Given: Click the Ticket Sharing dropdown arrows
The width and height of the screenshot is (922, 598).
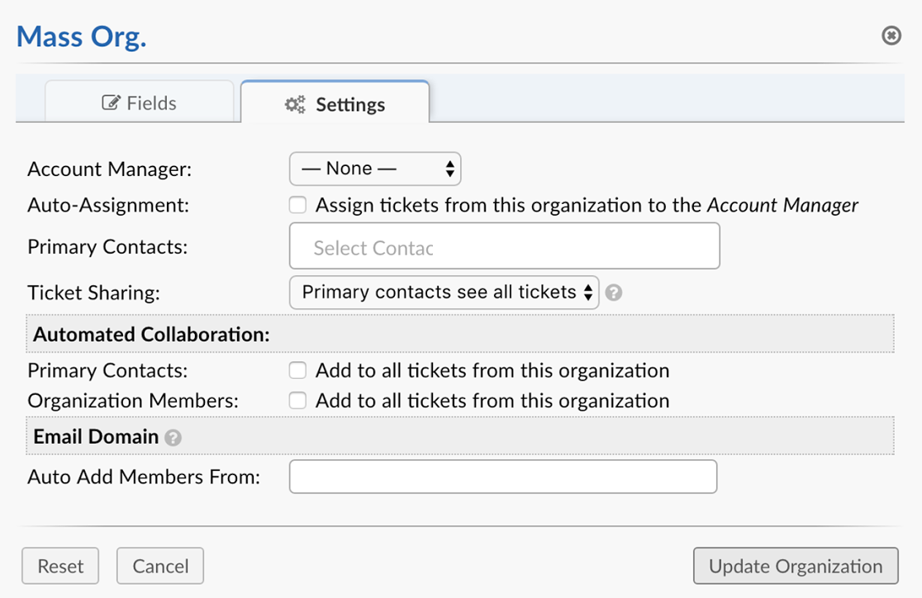Looking at the screenshot, I should click(x=589, y=292).
